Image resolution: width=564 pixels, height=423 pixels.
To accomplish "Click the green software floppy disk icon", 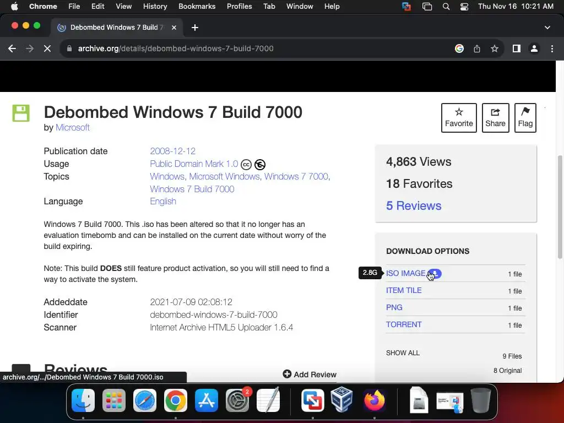I will (21, 113).
